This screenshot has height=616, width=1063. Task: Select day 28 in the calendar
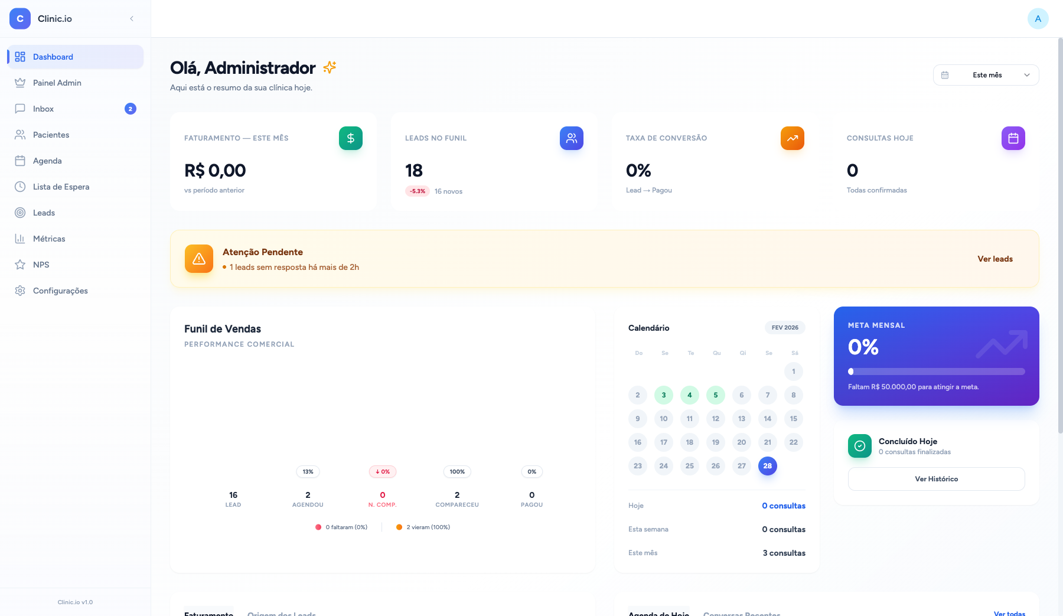(768, 466)
